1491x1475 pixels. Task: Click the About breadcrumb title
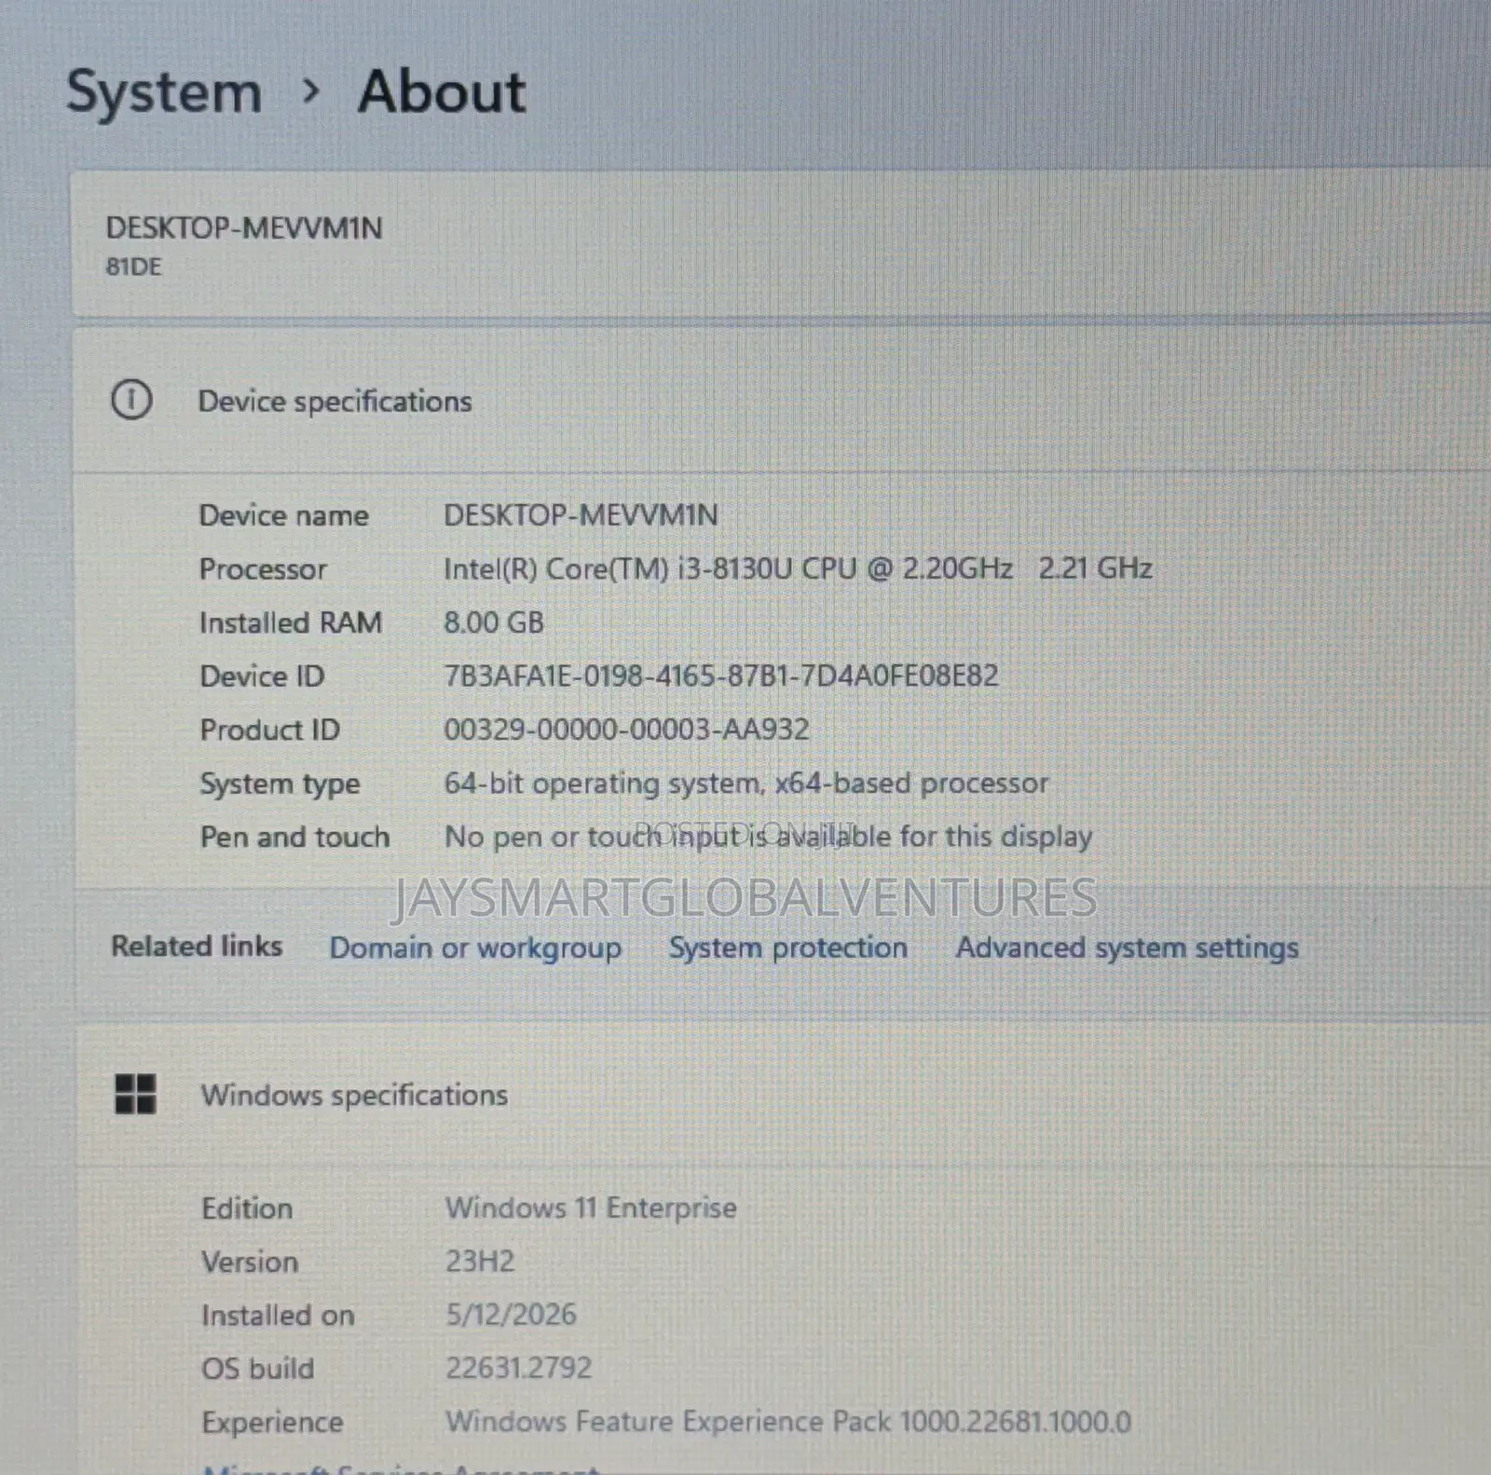[442, 92]
